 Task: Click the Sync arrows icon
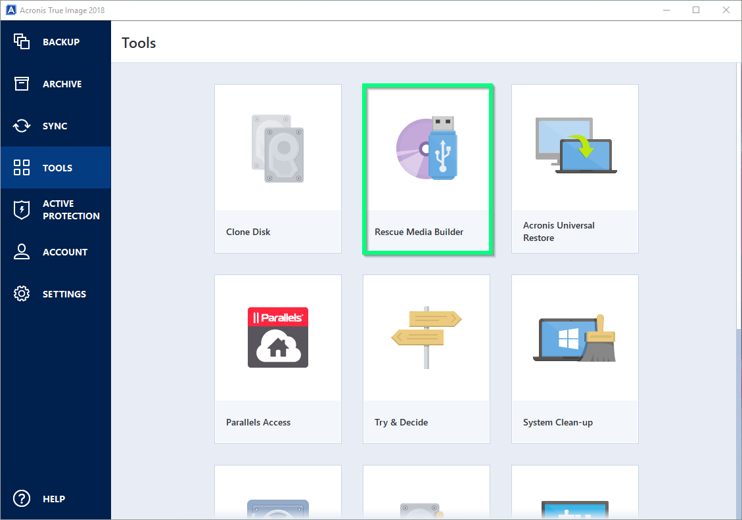click(22, 126)
